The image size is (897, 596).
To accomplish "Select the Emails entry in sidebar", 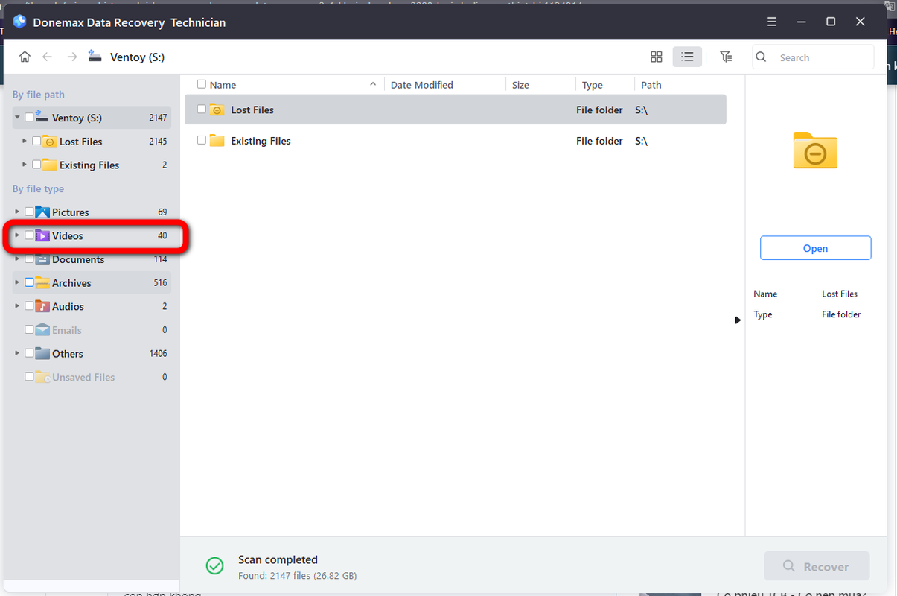I will [x=92, y=330].
